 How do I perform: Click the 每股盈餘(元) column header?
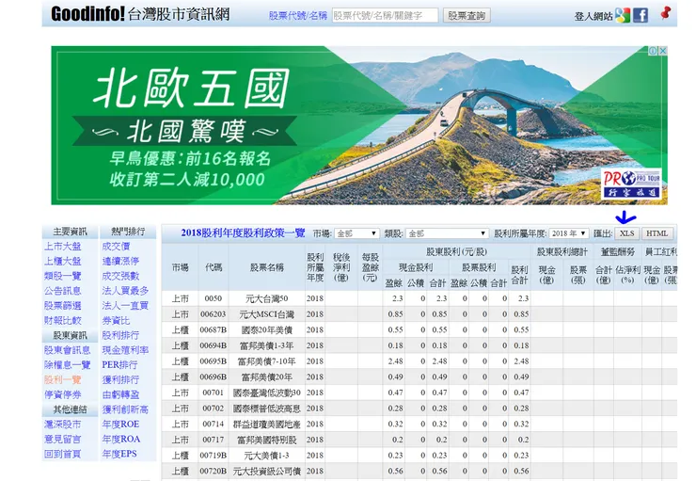tap(370, 267)
